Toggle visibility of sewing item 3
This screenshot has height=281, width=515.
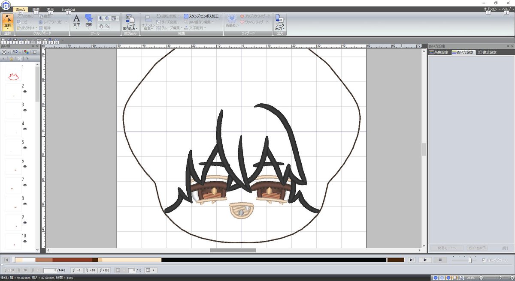pyautogui.click(x=25, y=110)
